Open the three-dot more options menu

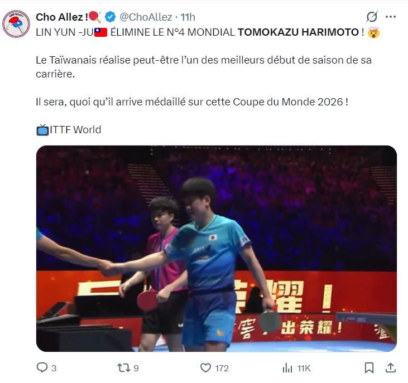pos(391,17)
